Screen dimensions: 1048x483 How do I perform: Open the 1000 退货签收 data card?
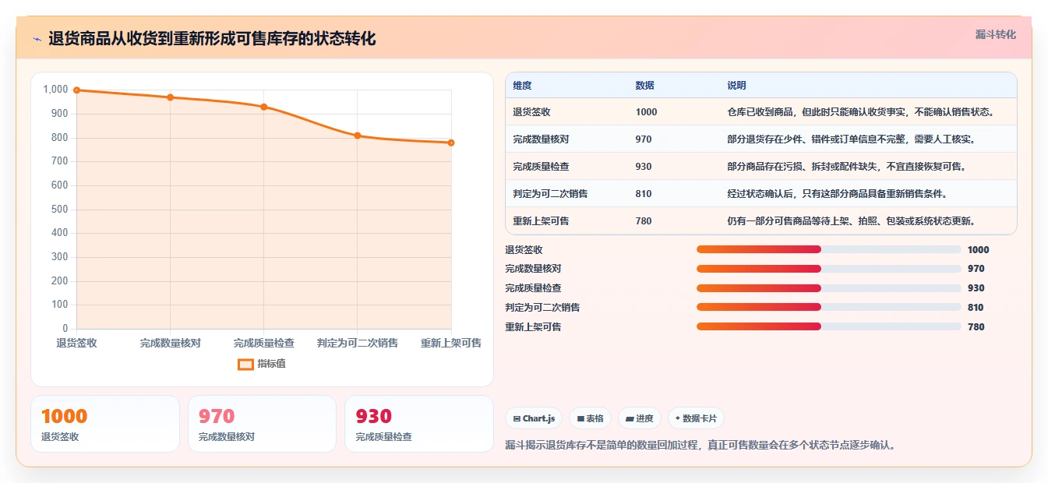pos(105,424)
